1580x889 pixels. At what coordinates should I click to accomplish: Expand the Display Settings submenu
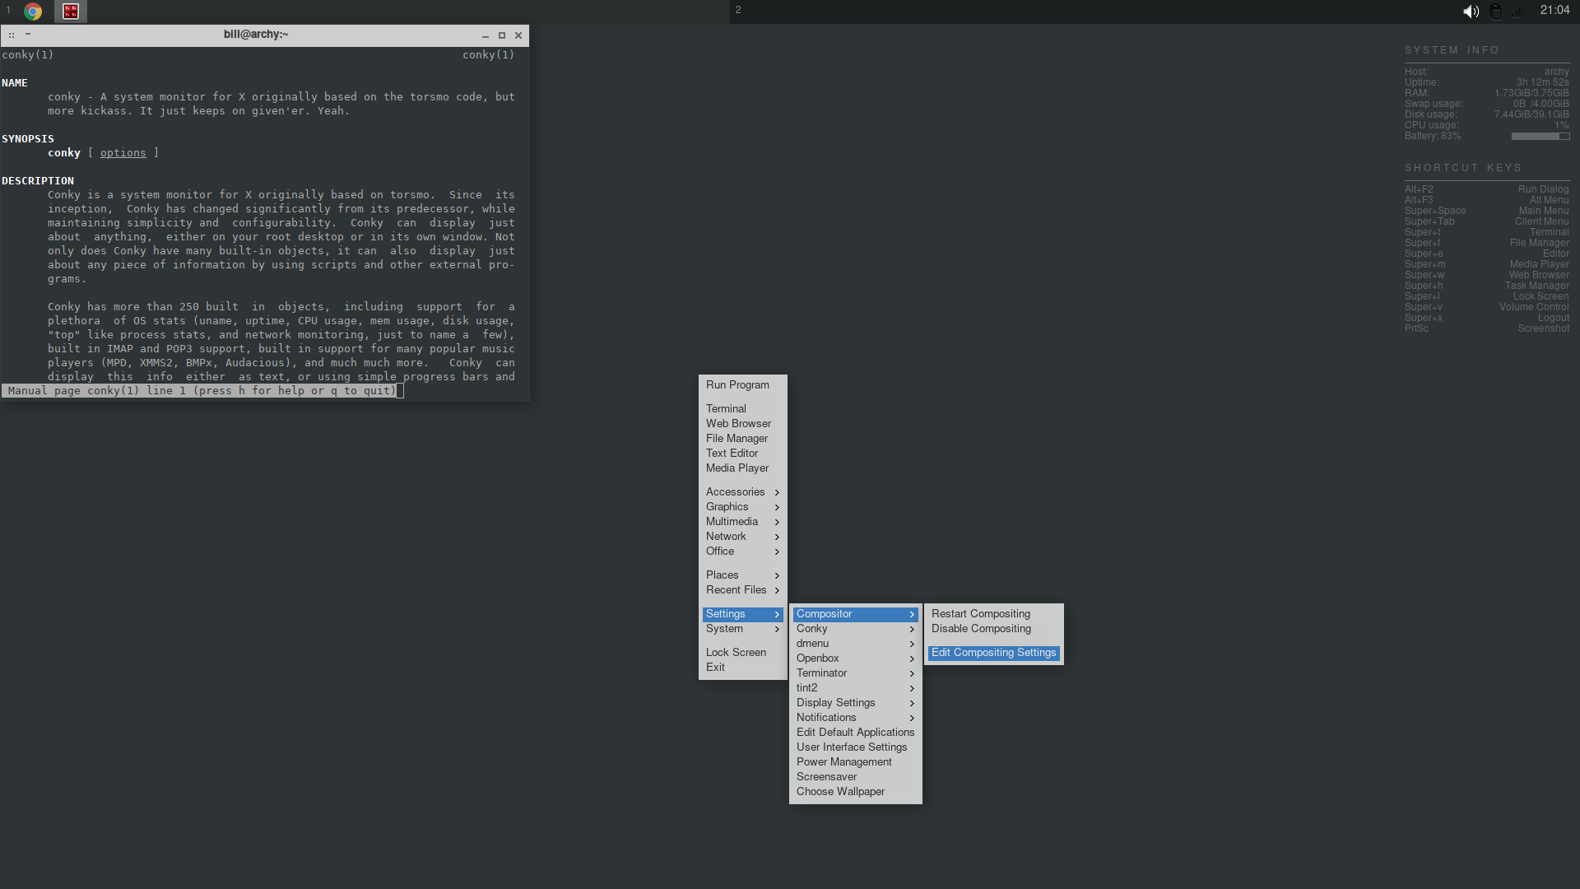(x=855, y=703)
